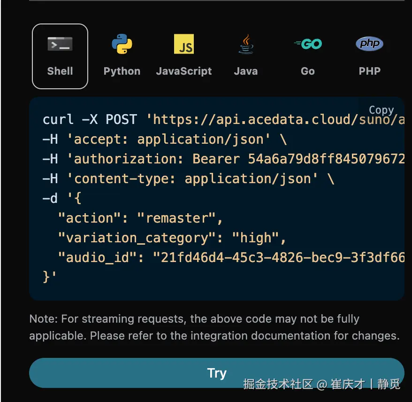Click the streaming requests note text
The image size is (412, 402).
214,327
